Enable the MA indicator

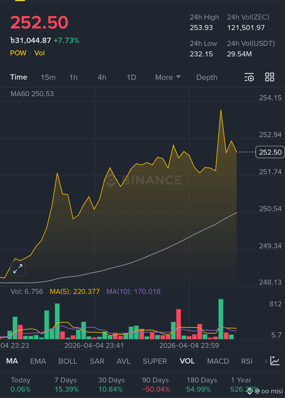tap(12, 361)
